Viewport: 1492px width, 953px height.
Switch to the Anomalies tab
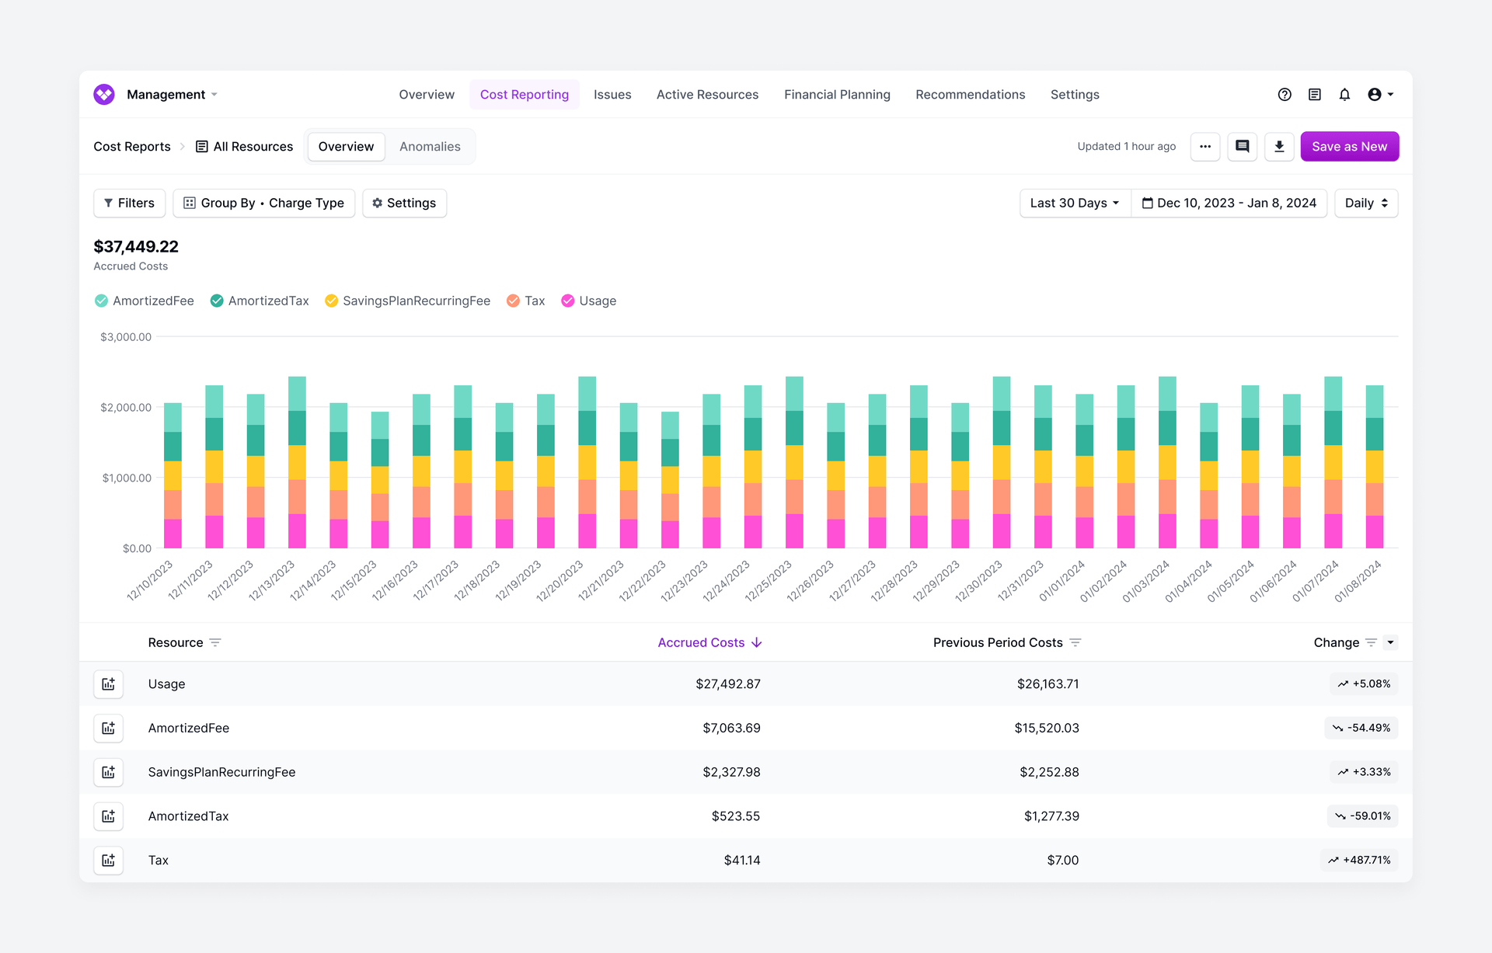coord(430,146)
